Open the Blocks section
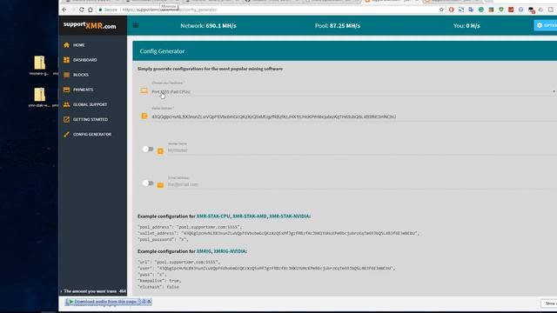The height and width of the screenshot is (313, 557). (81, 75)
